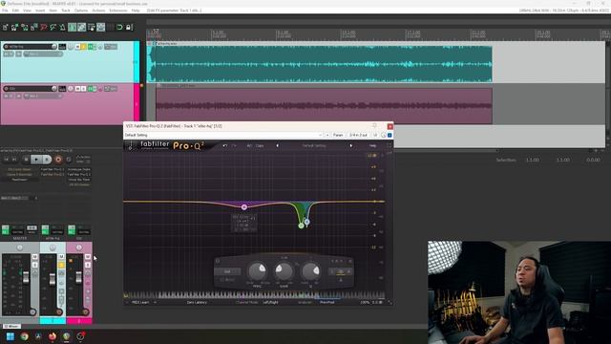Open Project Settings from the toolbar

click(34, 28)
